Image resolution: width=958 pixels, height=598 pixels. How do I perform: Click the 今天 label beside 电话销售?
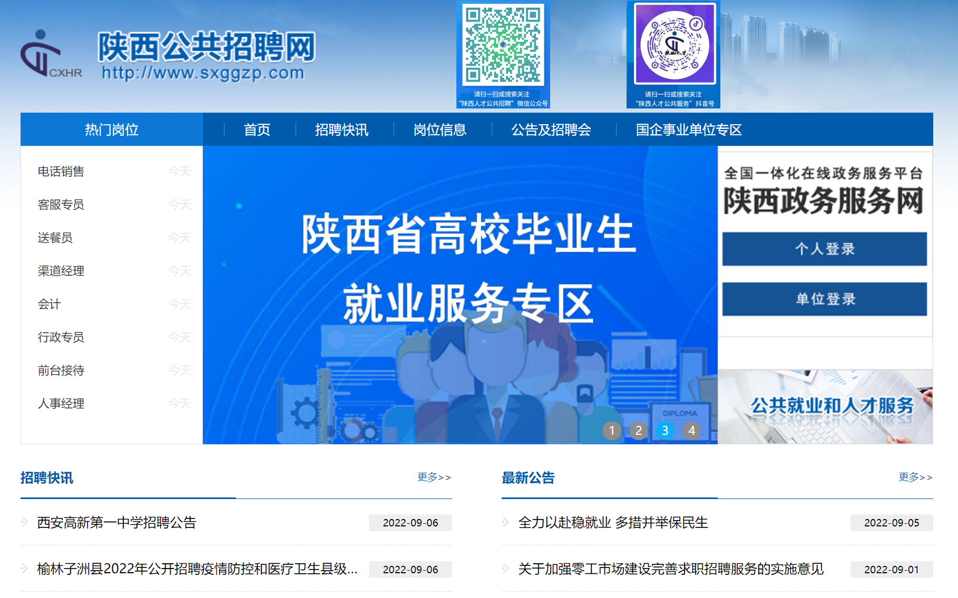(180, 172)
